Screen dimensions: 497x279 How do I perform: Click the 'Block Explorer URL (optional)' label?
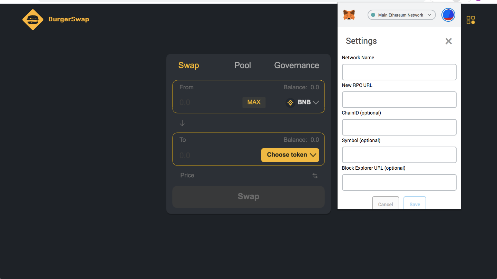point(374,168)
